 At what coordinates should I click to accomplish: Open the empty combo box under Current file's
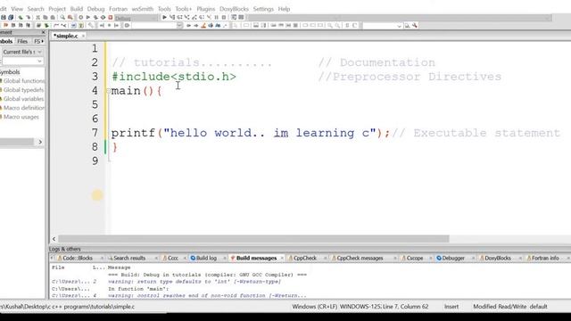coord(22,62)
